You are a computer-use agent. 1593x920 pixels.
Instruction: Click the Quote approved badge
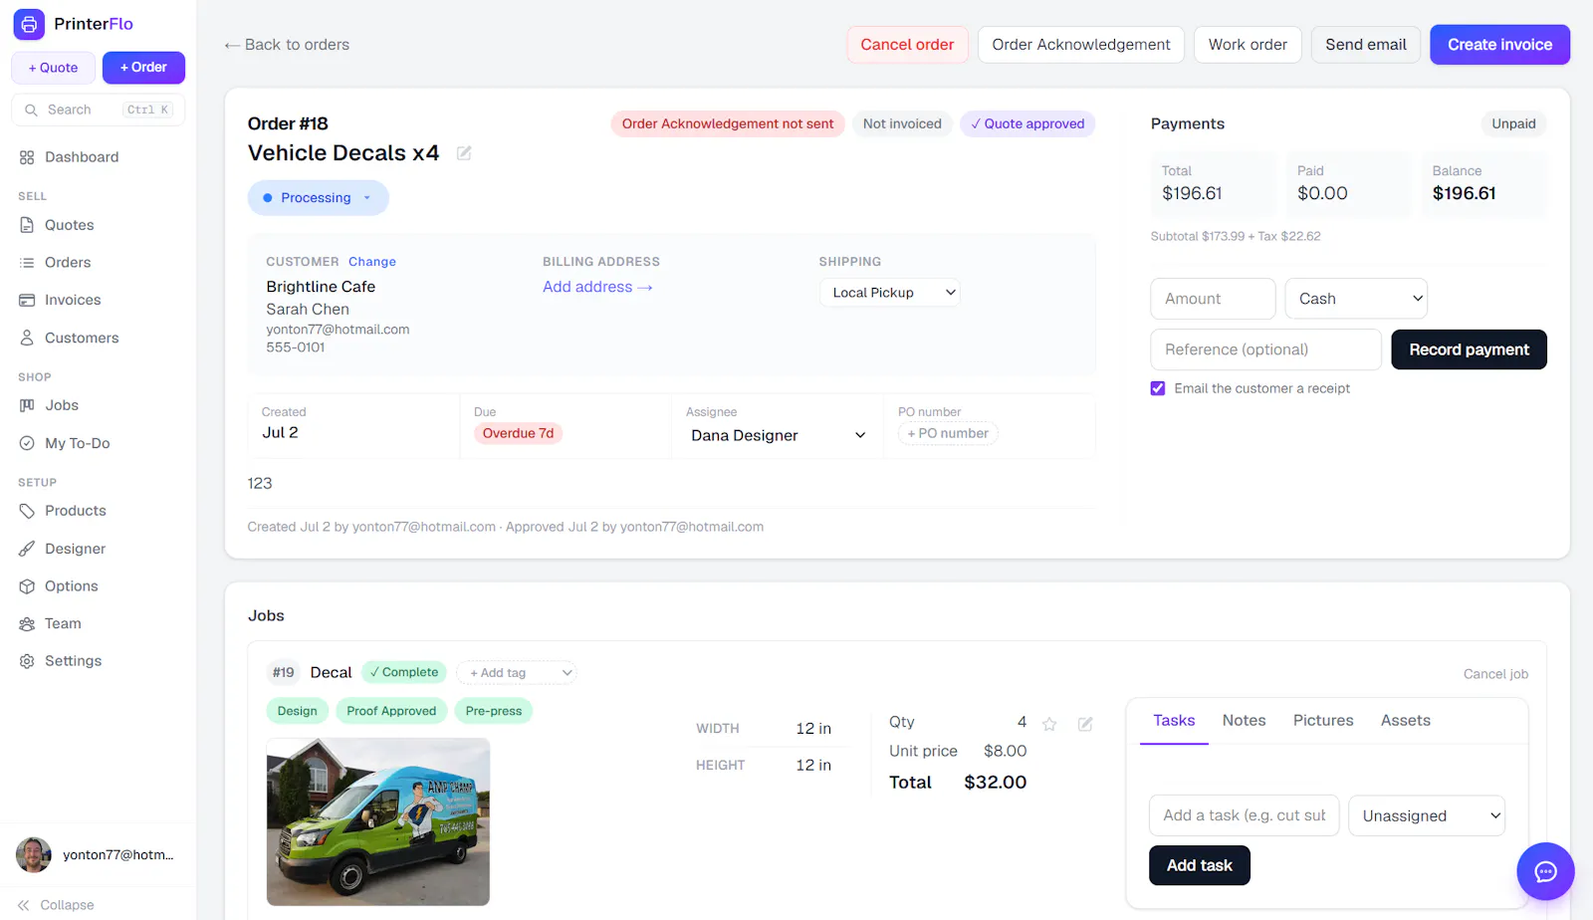tap(1027, 123)
